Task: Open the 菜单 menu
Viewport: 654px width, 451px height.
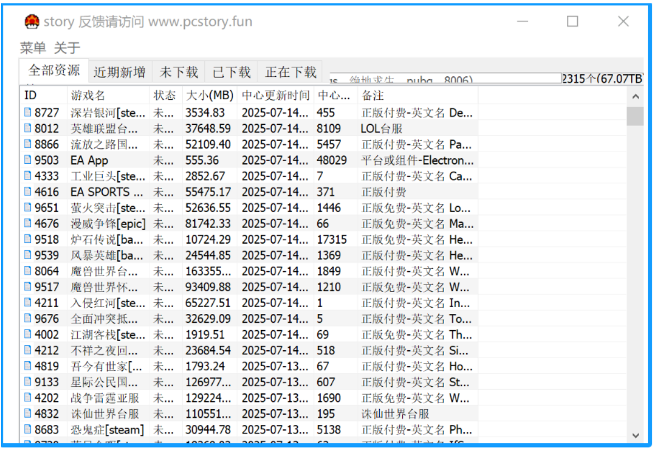Action: pyautogui.click(x=33, y=47)
